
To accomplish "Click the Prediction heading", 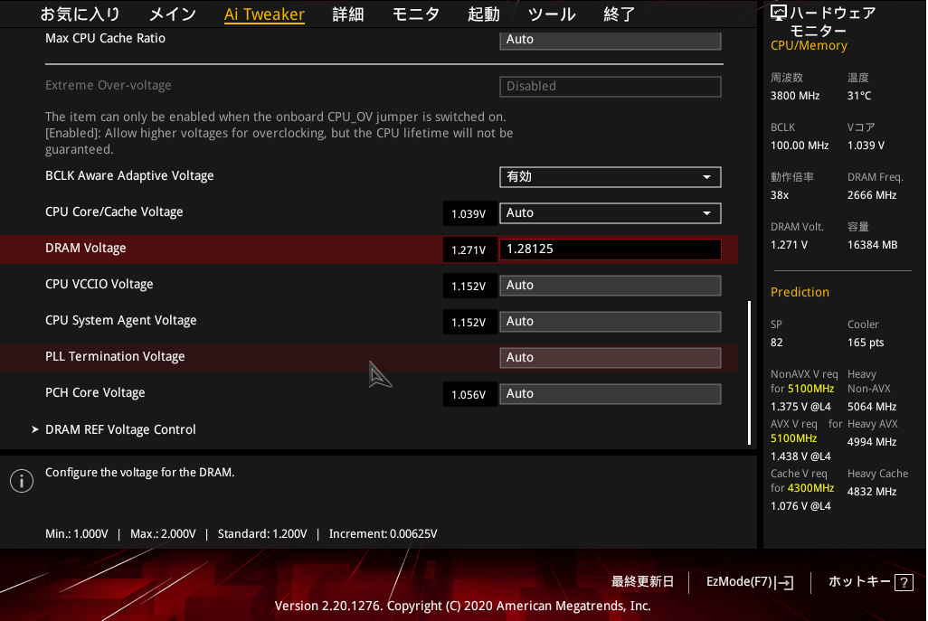I will tap(800, 292).
